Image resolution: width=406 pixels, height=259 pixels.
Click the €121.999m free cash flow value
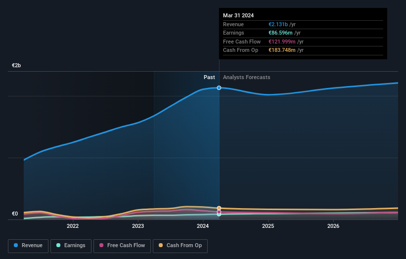click(282, 42)
